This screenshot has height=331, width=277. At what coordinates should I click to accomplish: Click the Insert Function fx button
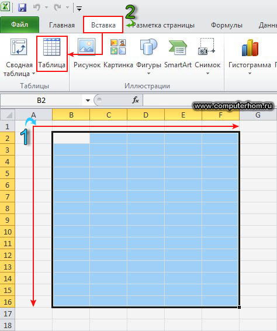pyautogui.click(x=136, y=100)
